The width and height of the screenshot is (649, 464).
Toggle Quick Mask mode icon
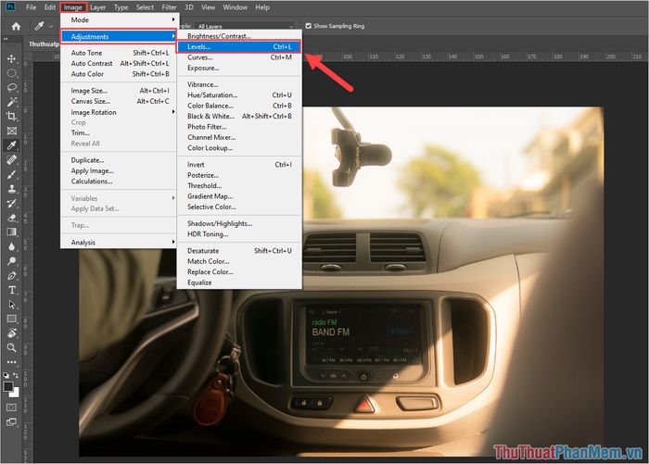tap(11, 408)
